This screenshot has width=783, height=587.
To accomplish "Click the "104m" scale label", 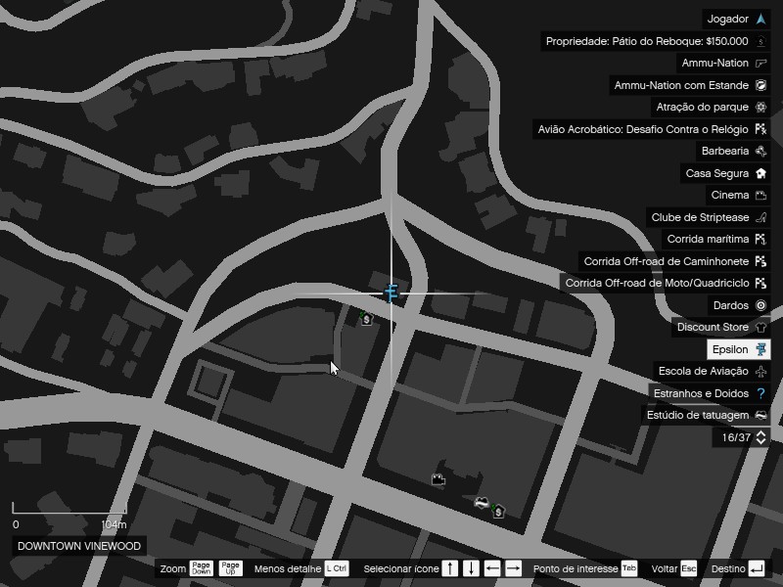I will pyautogui.click(x=114, y=524).
